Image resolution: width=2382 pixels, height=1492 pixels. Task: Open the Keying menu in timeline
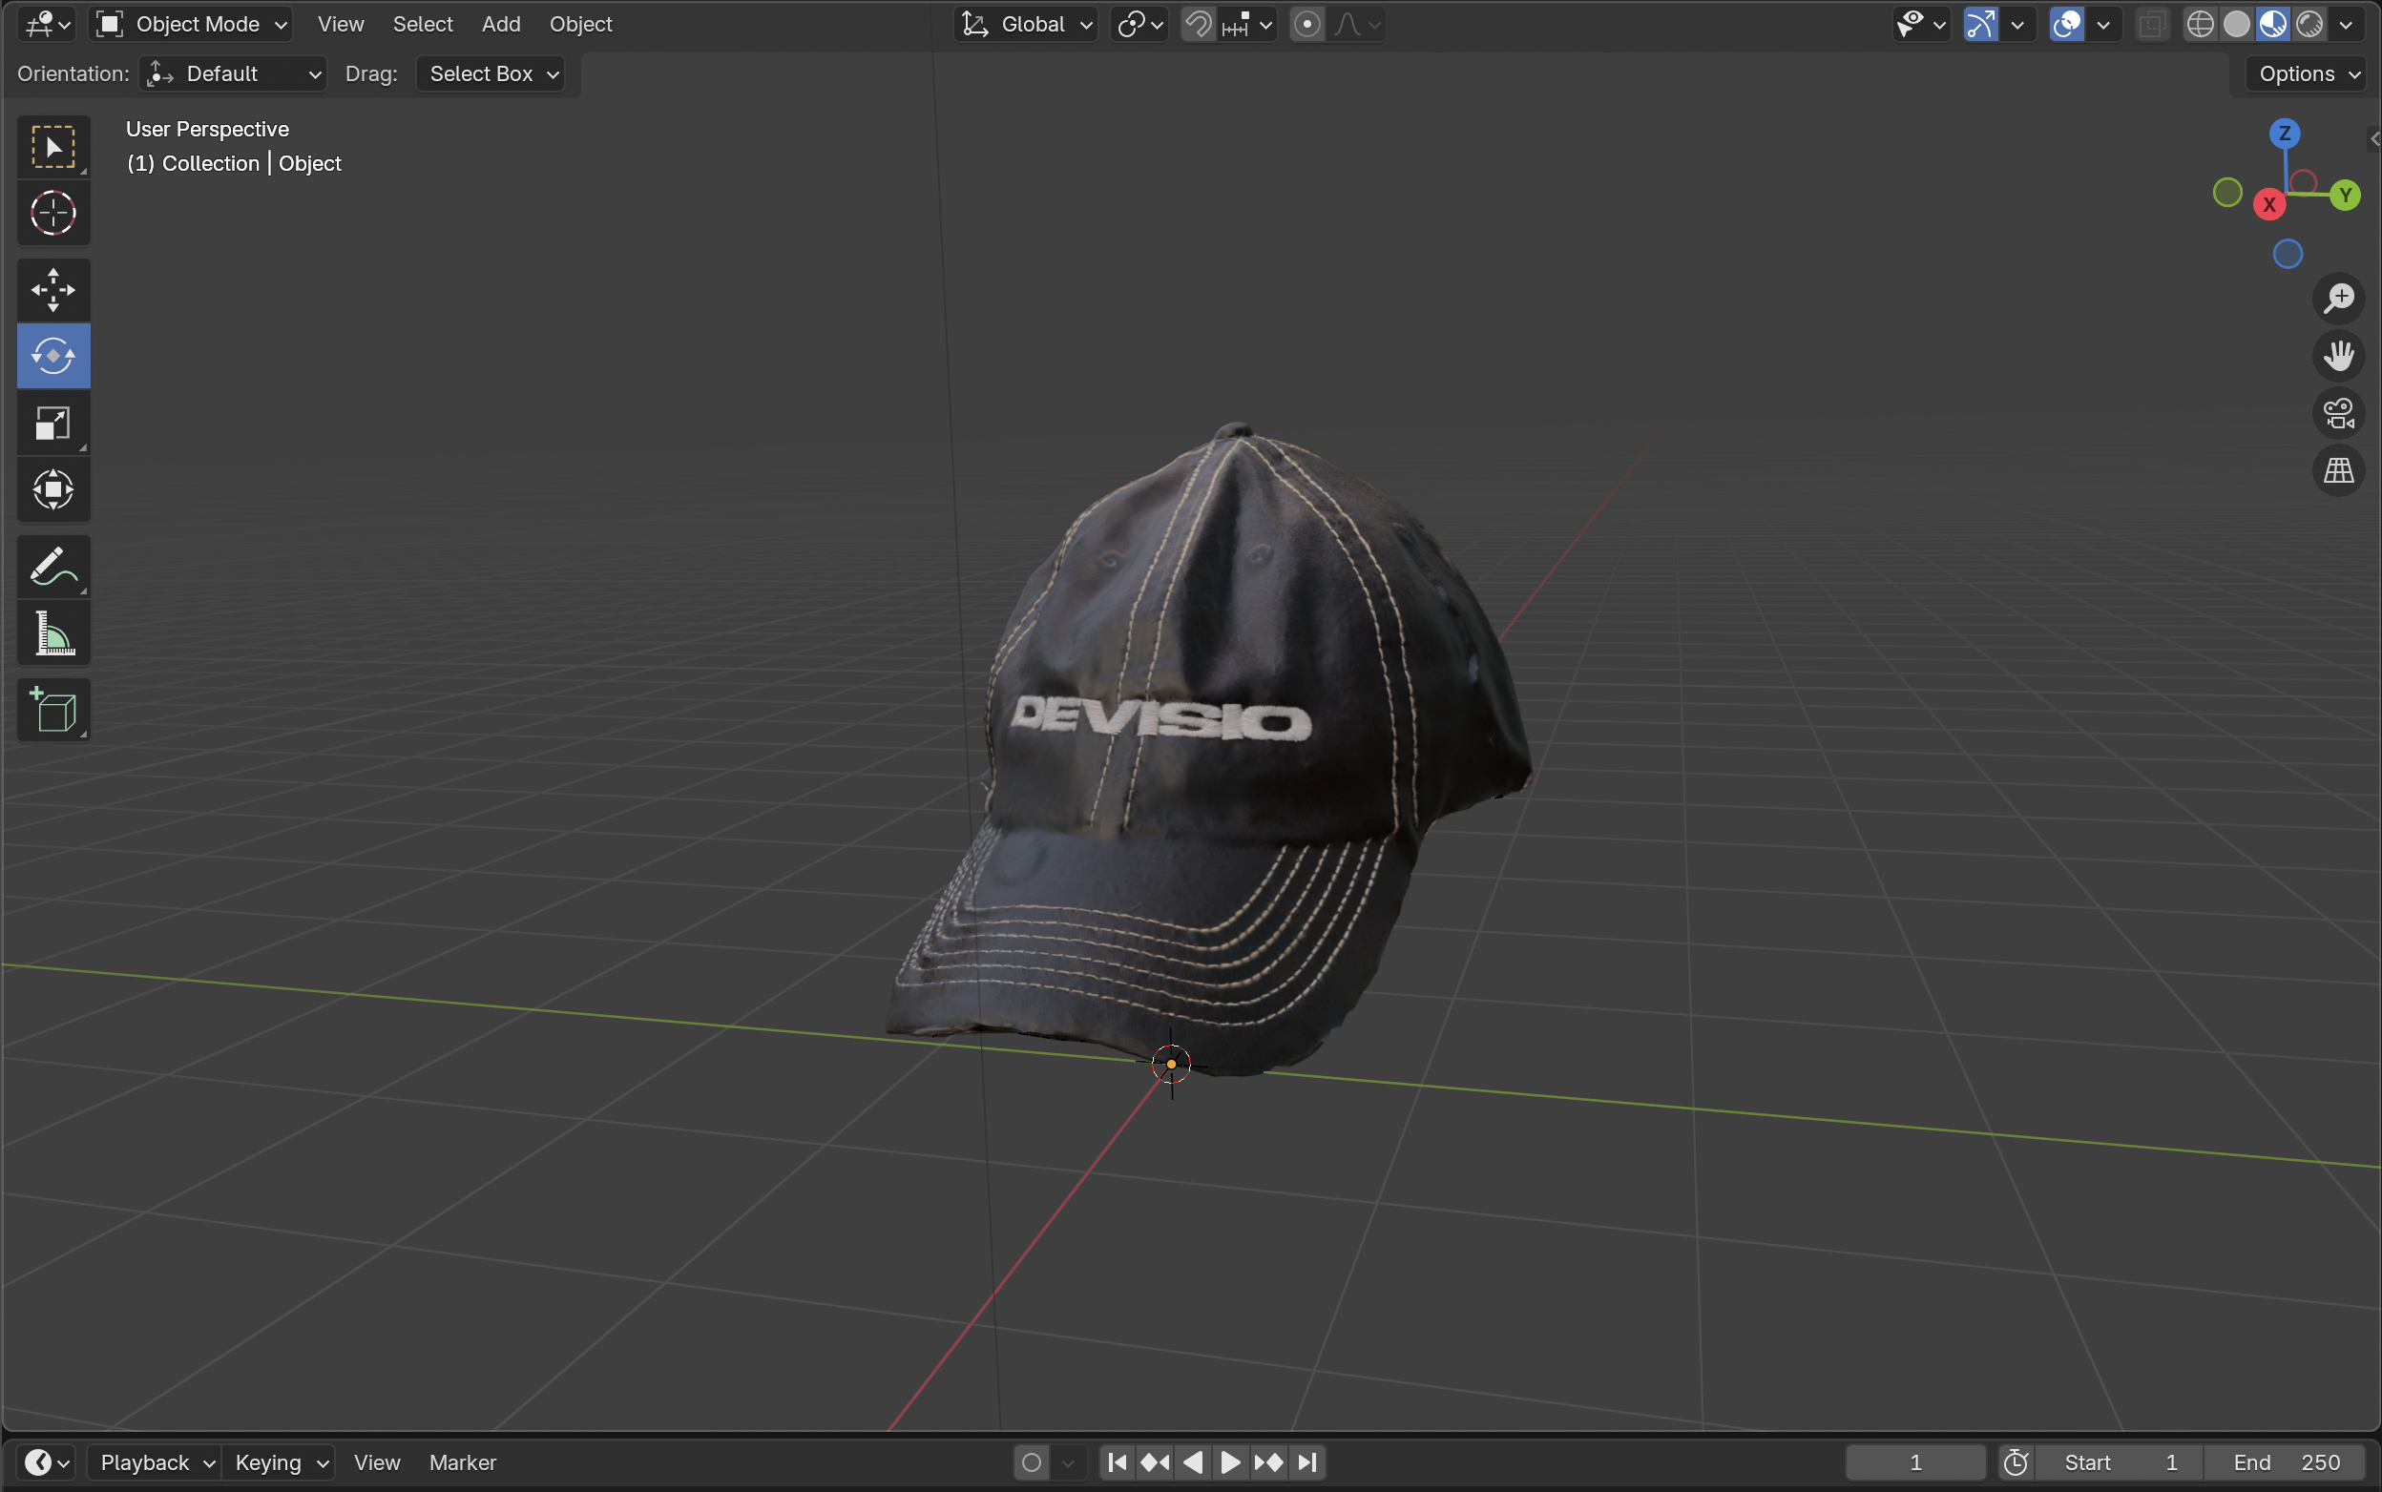(280, 1462)
